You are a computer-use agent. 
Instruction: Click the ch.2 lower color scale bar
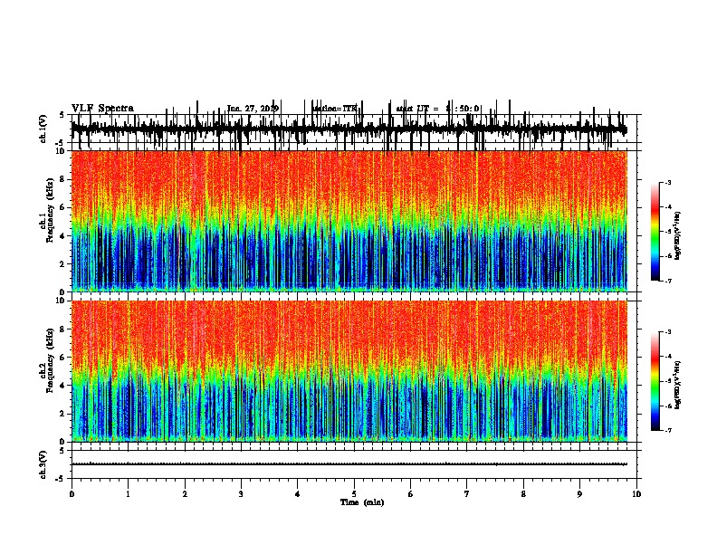click(655, 381)
